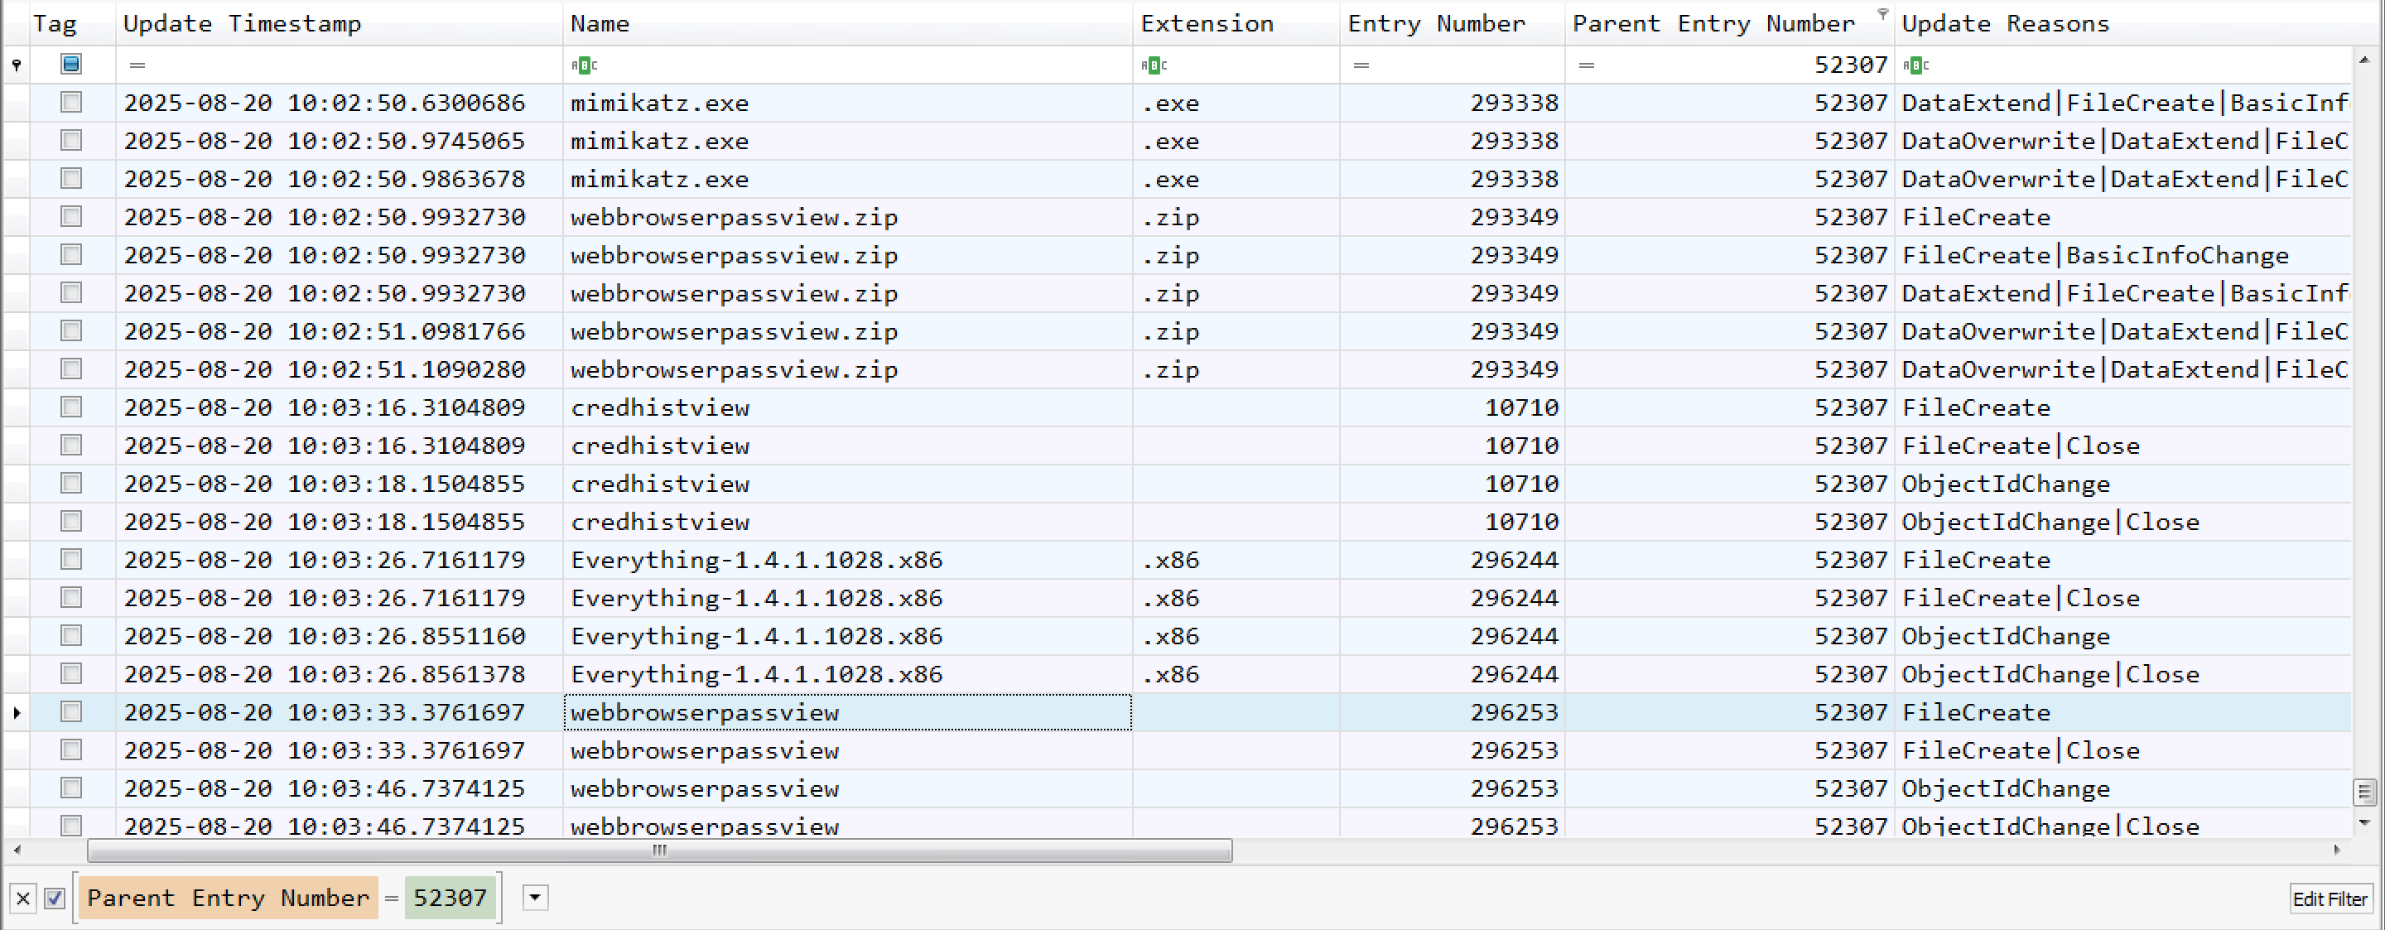Screen dimensions: 2385x930
Task: Click the 52307 value in the filter bar
Action: [449, 898]
